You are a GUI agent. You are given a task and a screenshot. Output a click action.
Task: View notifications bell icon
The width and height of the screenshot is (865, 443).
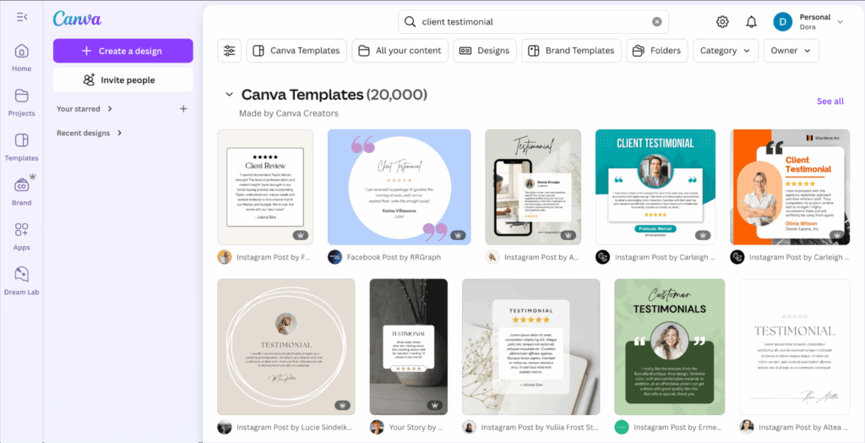point(751,22)
